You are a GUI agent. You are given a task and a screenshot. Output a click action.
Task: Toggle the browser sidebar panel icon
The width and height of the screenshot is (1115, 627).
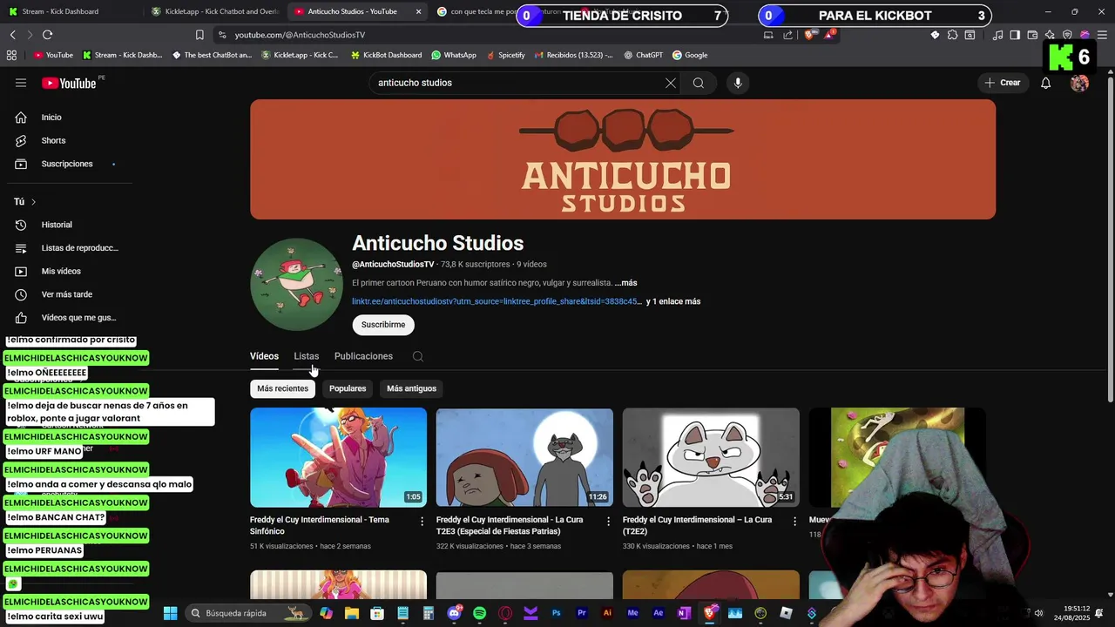tap(1015, 35)
